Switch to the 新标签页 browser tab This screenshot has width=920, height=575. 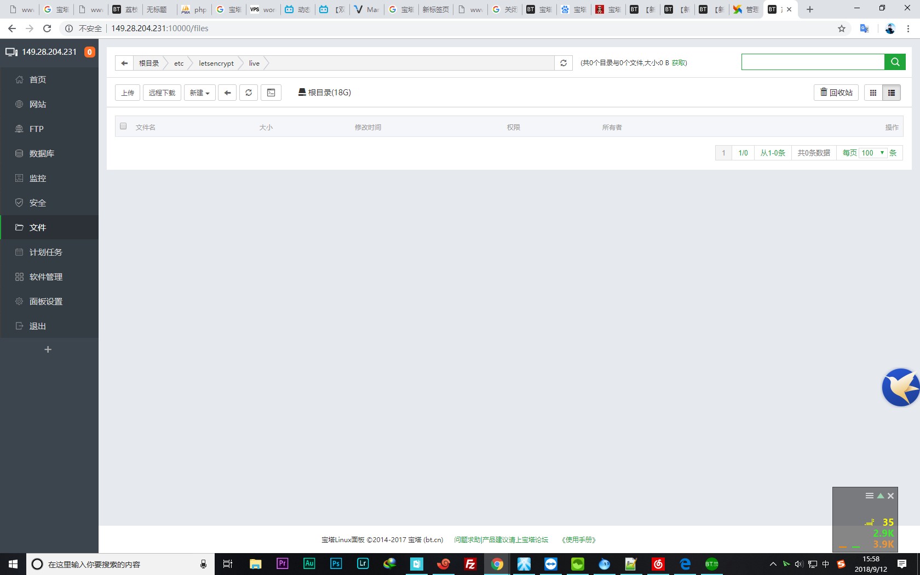pos(436,9)
